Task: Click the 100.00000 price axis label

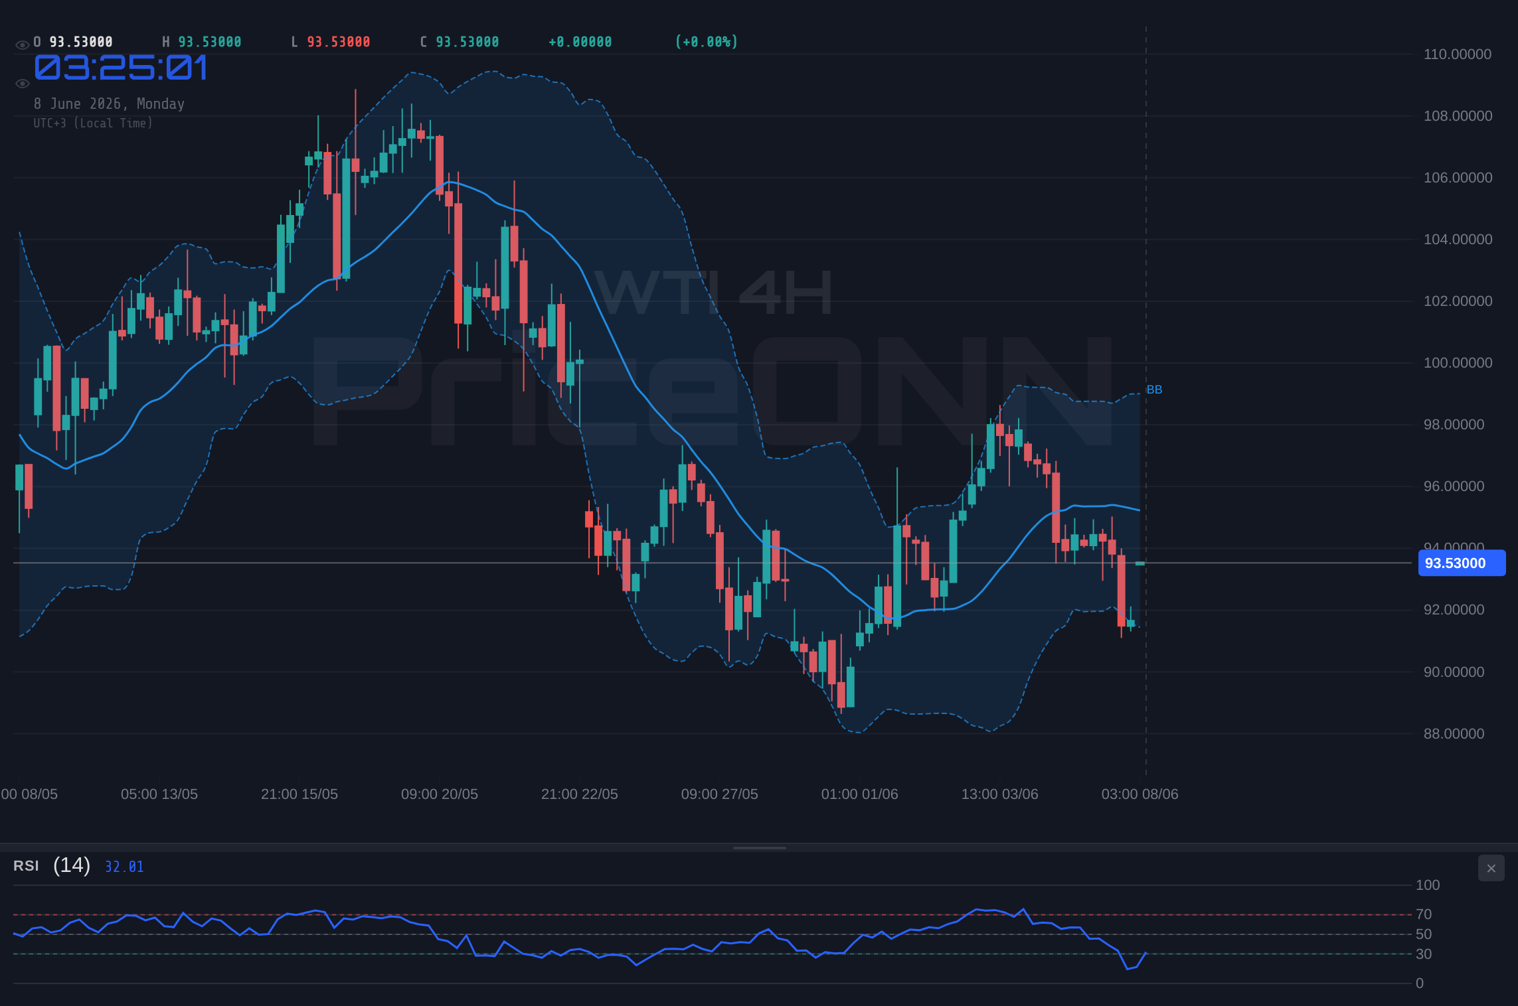Action: [1458, 363]
